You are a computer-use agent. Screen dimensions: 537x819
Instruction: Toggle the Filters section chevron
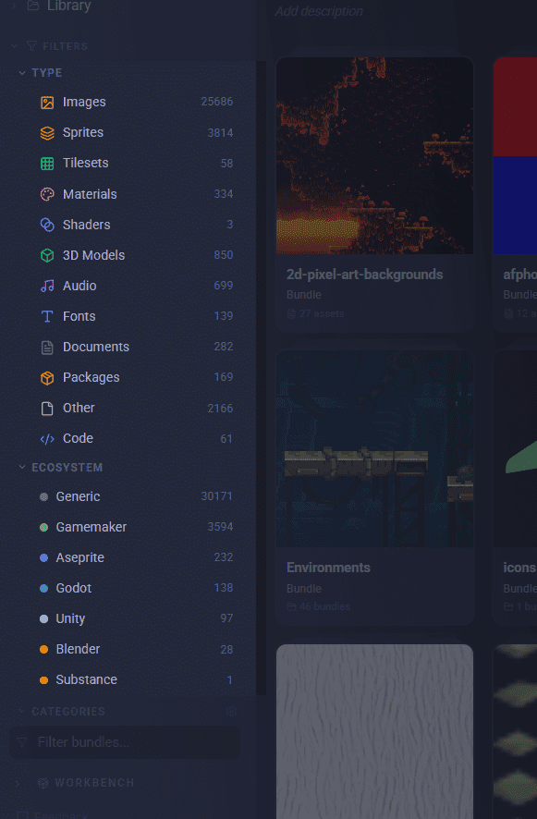click(x=15, y=46)
